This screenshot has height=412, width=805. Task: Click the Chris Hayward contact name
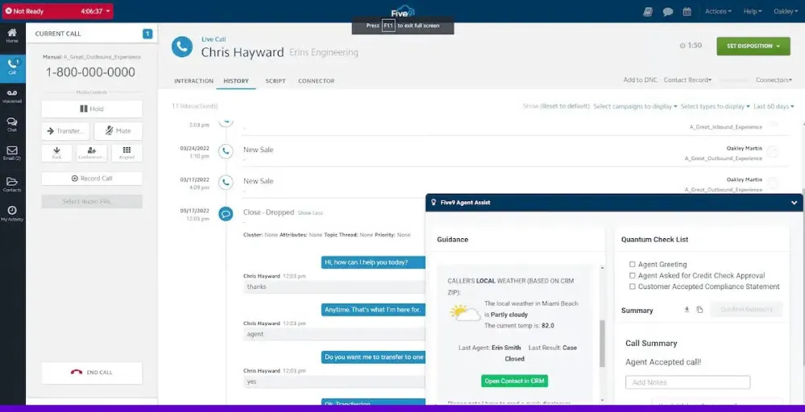pyautogui.click(x=242, y=52)
